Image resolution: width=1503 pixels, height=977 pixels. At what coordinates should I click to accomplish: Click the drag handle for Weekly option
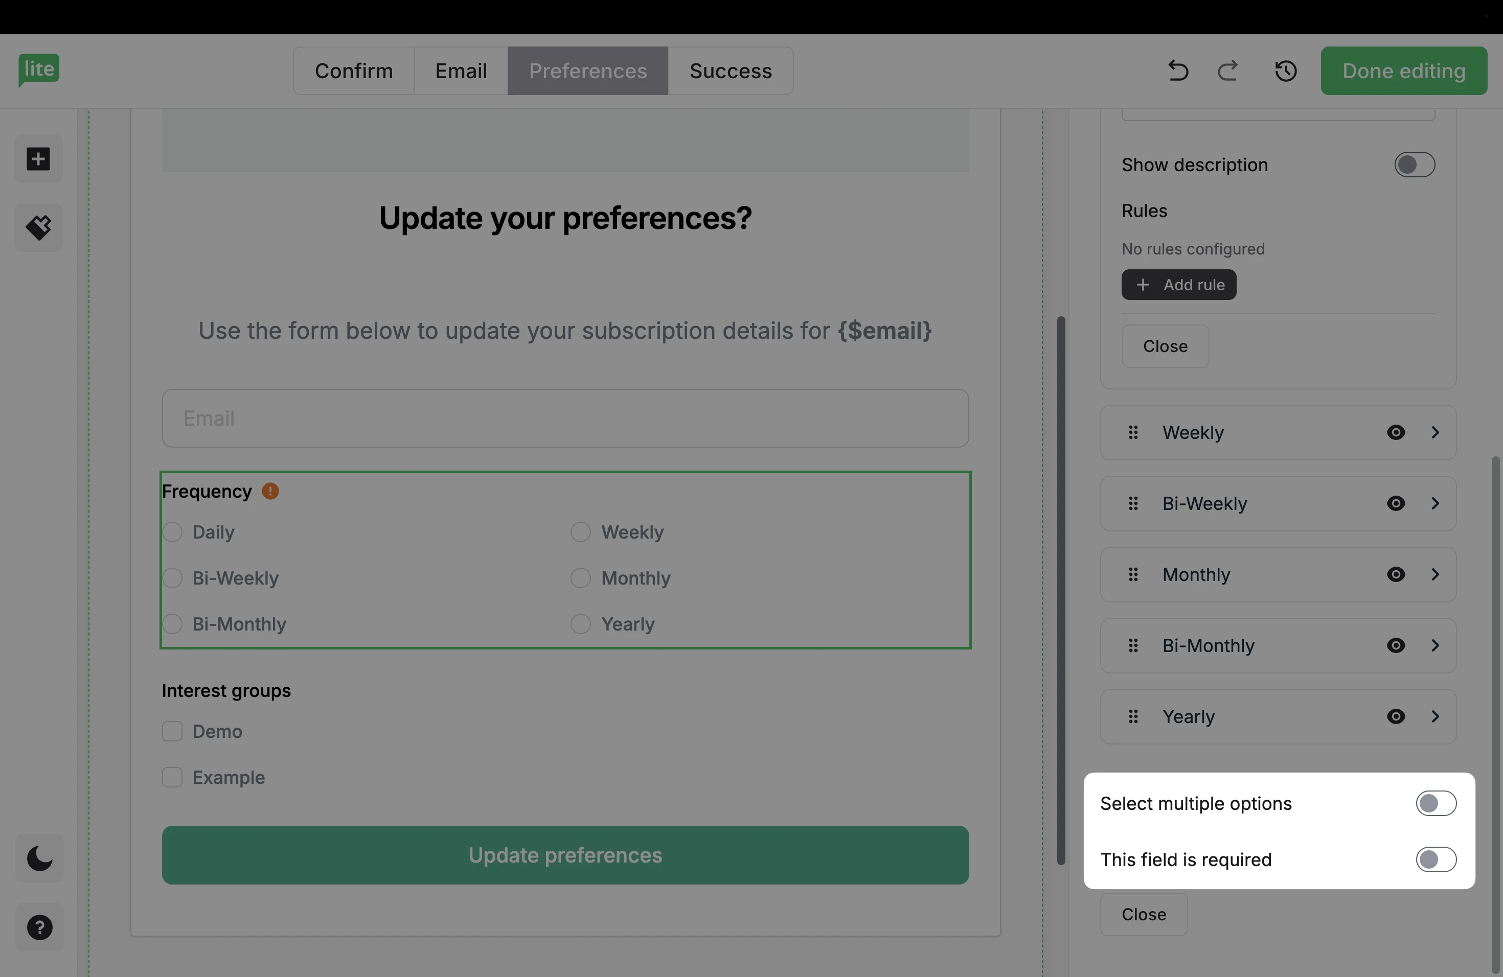1133,432
